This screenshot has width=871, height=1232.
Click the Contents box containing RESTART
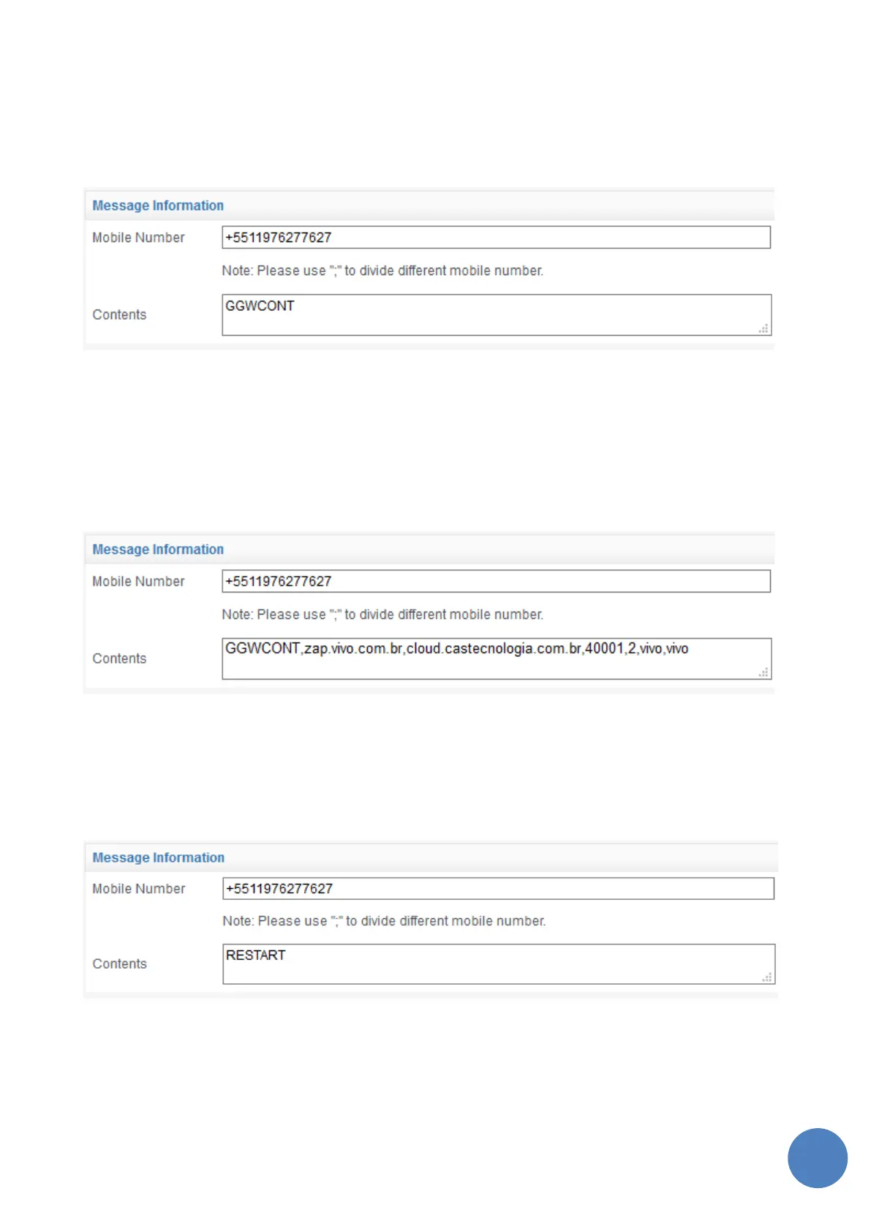499,964
